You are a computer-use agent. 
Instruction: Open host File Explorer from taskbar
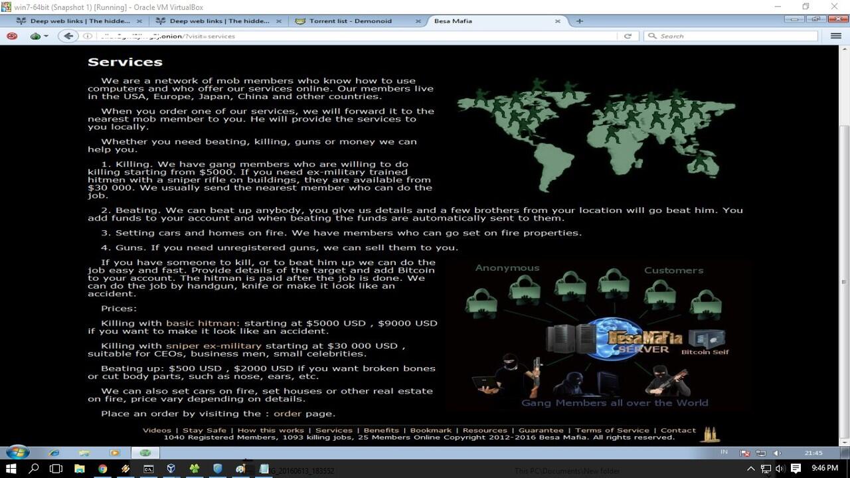[x=80, y=469]
